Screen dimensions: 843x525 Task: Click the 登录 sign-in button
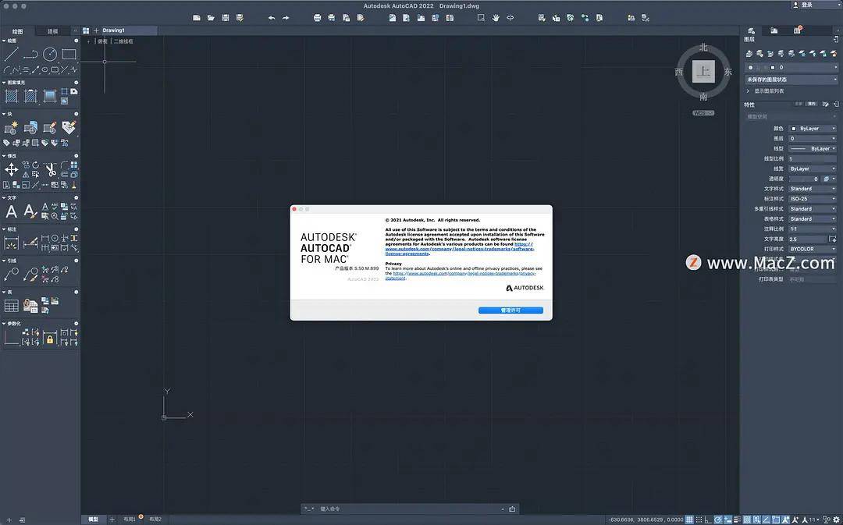point(802,5)
